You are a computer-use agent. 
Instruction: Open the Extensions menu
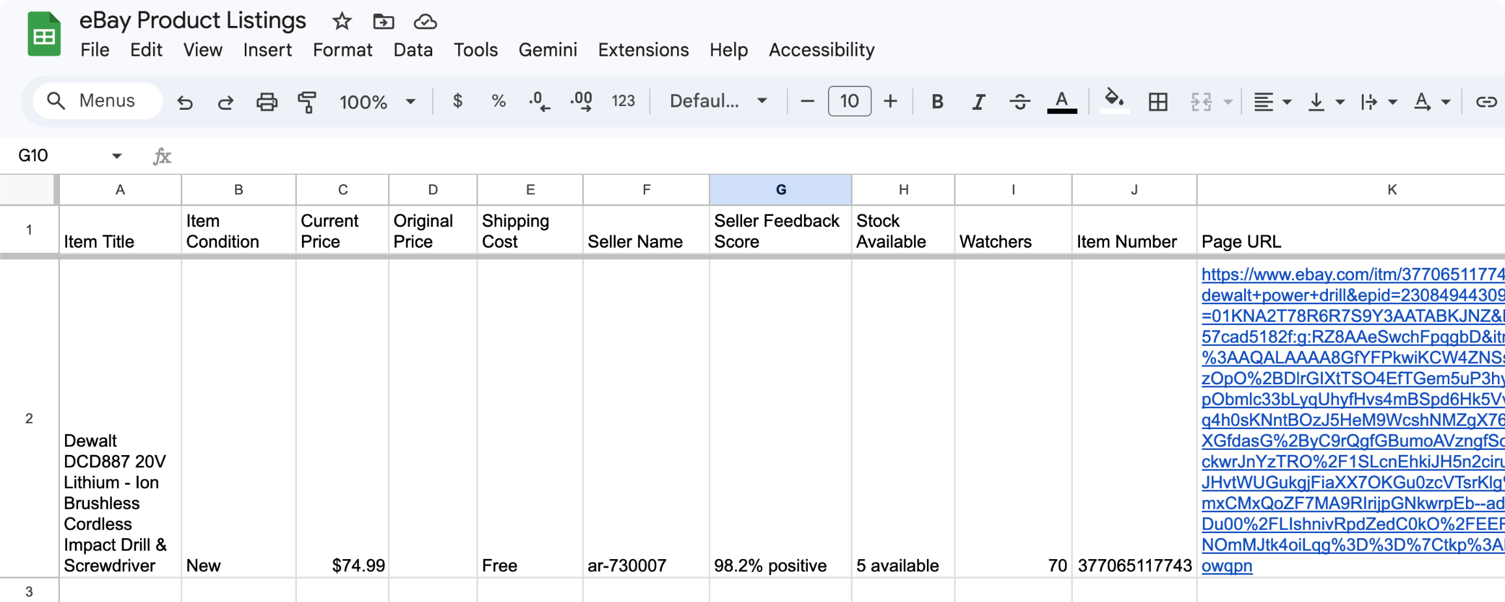click(643, 50)
